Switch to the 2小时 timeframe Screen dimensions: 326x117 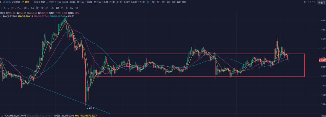(x=112, y=2)
